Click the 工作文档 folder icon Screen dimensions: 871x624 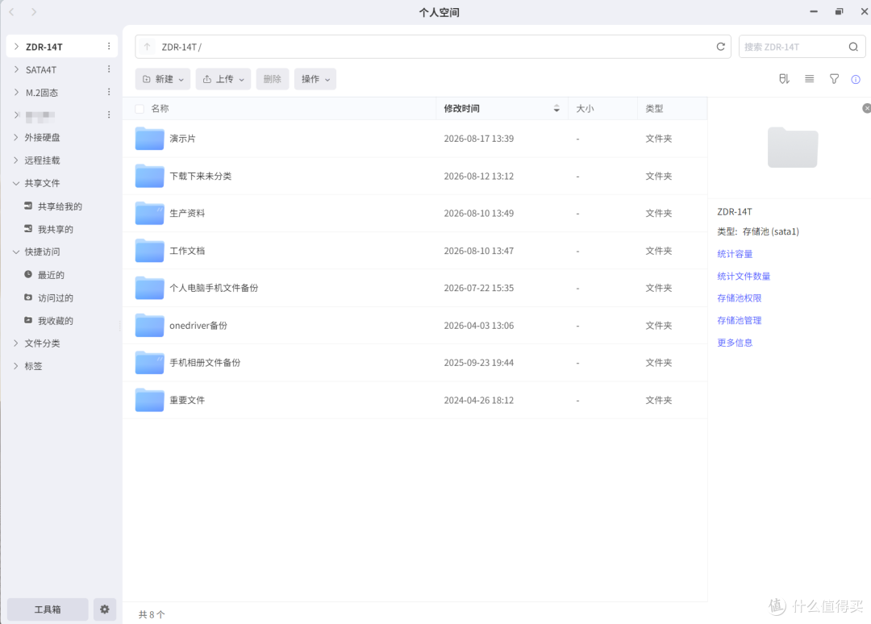pyautogui.click(x=149, y=251)
